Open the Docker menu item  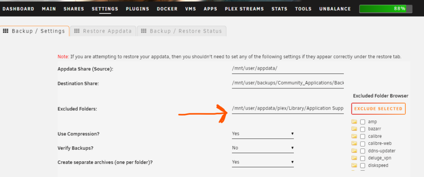(x=167, y=8)
